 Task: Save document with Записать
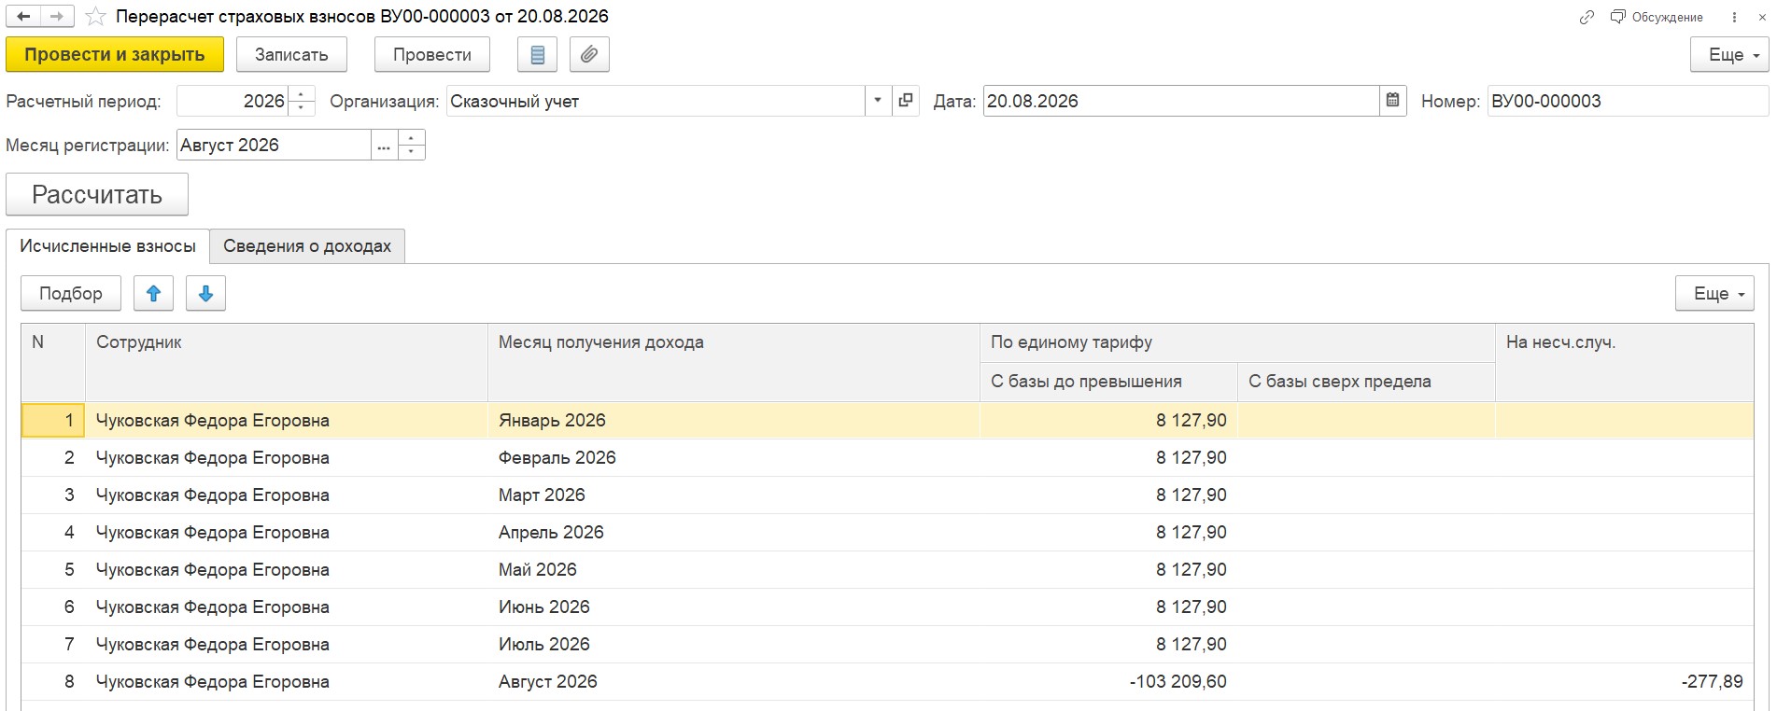291,54
